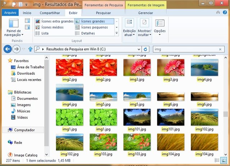
Task: Open recent locations dropdown arrow
Action: pos(24,49)
